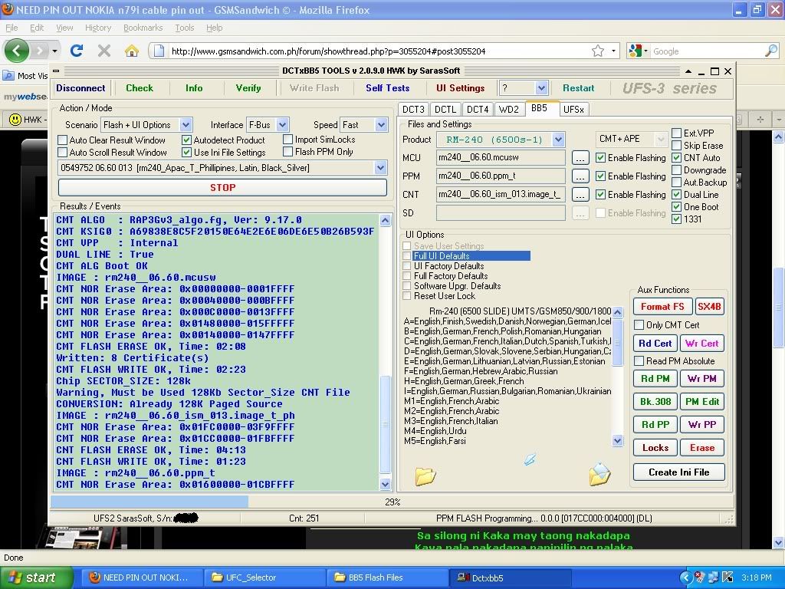Switch to UFSx tab
The width and height of the screenshot is (785, 589).
click(x=573, y=109)
